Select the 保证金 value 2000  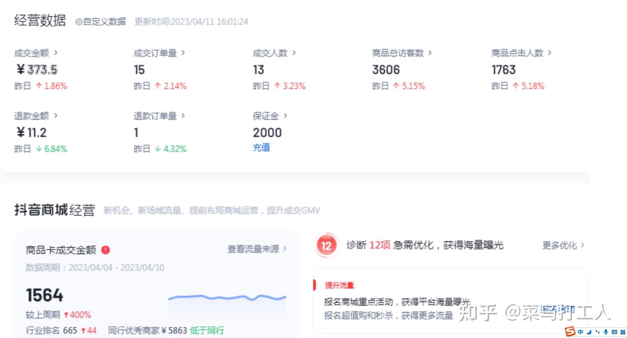pyautogui.click(x=267, y=132)
